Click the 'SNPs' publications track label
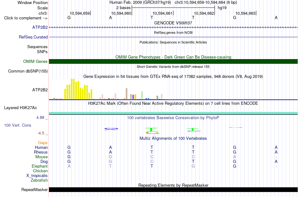298x197 pixels. pyautogui.click(x=42, y=52)
